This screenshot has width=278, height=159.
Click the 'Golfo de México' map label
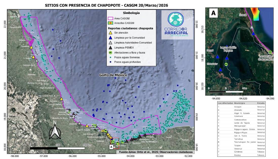[113, 75]
